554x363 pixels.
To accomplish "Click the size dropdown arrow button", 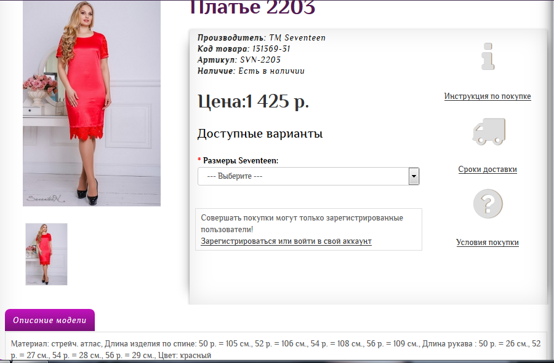I will coord(414,176).
